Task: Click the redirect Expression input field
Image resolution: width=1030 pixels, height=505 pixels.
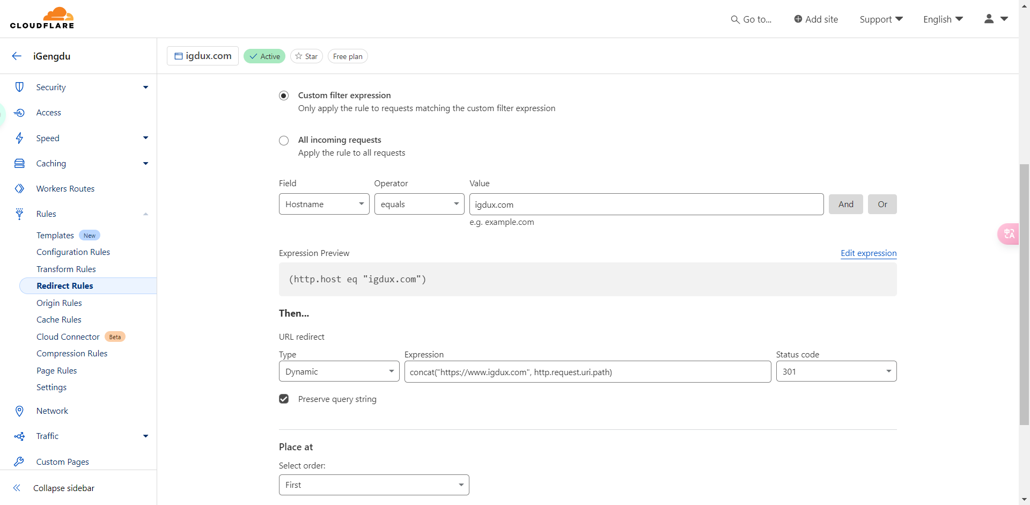Action: pyautogui.click(x=587, y=372)
